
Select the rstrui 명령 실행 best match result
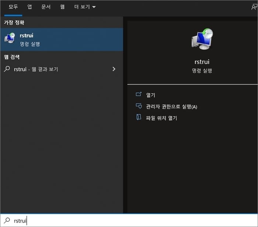[x=62, y=39]
